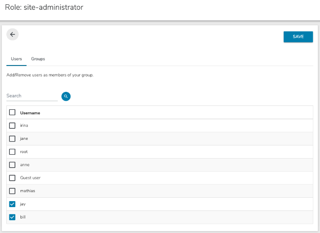Click the username text jay
This screenshot has width=320, height=233.
(x=23, y=204)
